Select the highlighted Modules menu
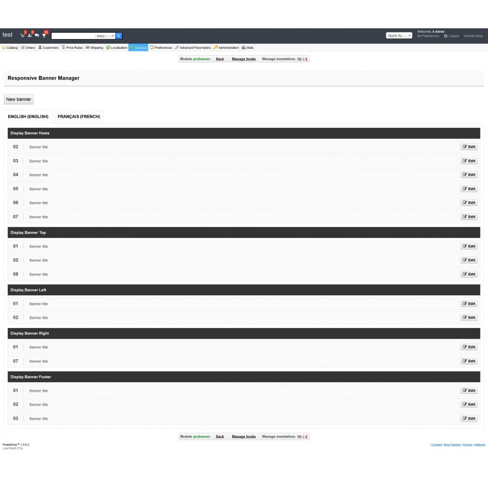The width and height of the screenshot is (488, 488). [x=139, y=48]
